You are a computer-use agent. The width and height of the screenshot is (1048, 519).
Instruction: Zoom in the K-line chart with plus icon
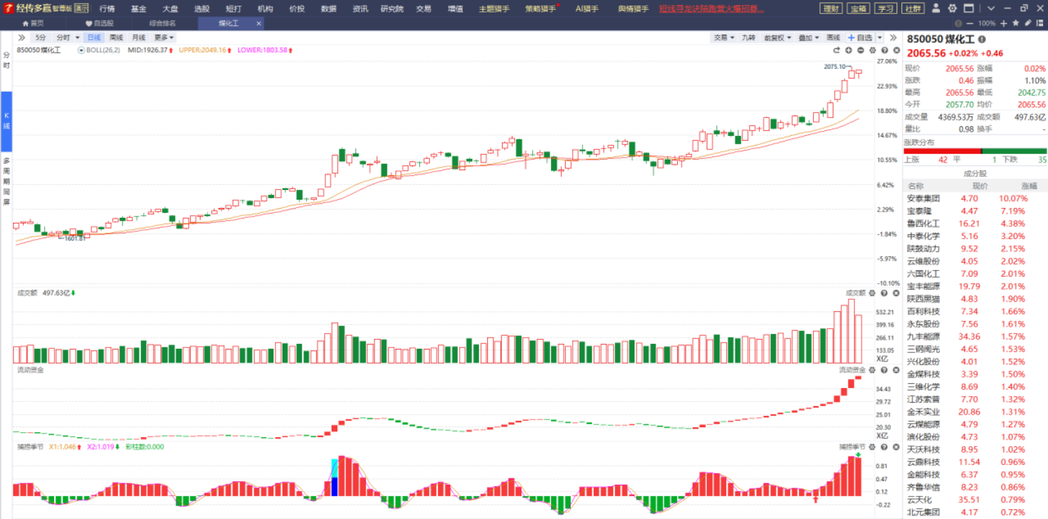(848, 50)
